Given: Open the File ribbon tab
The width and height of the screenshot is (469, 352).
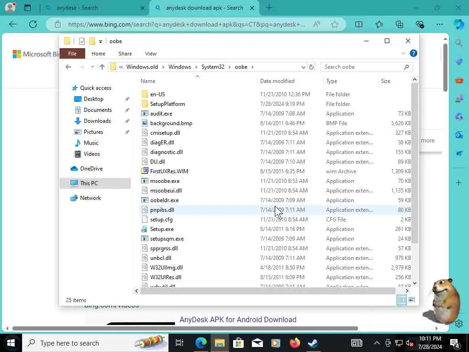Looking at the screenshot, I should pos(72,54).
